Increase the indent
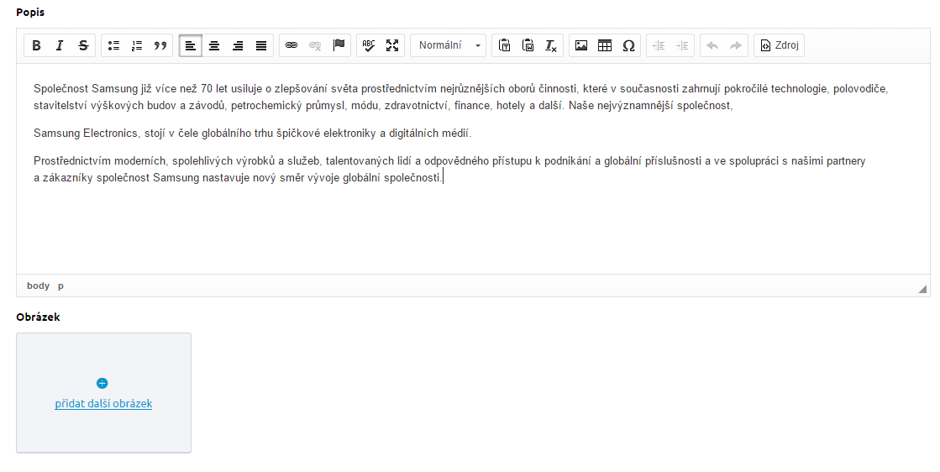This screenshot has height=472, width=940. (x=681, y=45)
